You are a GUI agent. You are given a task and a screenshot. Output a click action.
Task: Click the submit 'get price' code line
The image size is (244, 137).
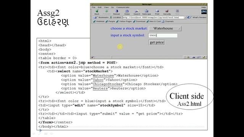coord(111,114)
